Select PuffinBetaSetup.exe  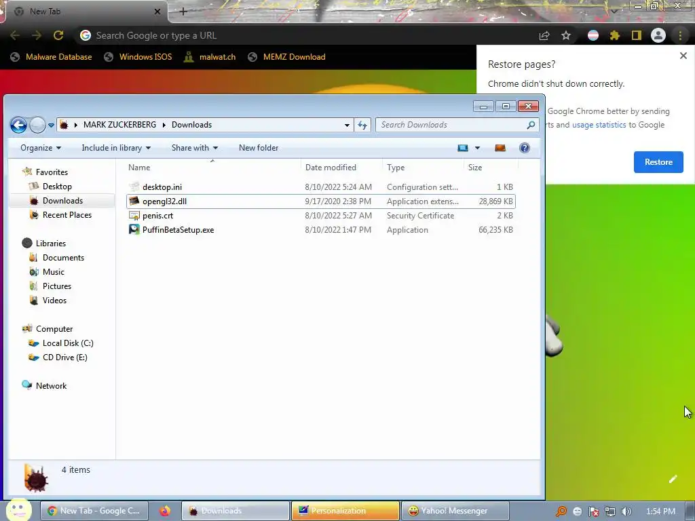[x=321, y=230]
